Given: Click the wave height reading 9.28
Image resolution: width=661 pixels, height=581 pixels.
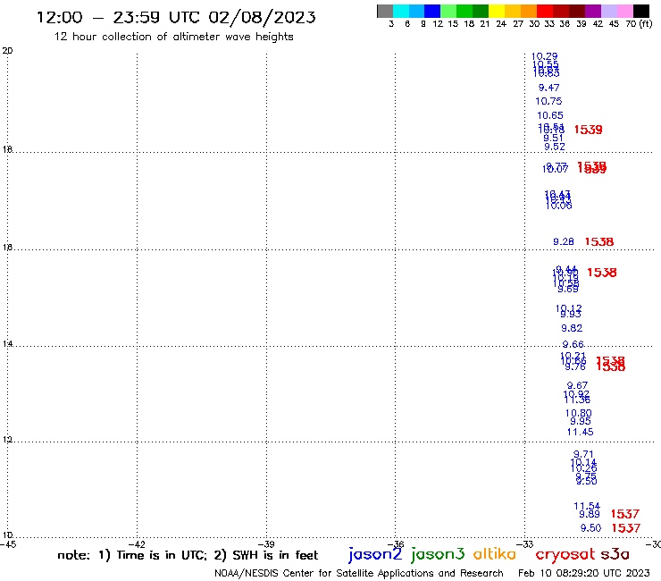Looking at the screenshot, I should (x=564, y=241).
